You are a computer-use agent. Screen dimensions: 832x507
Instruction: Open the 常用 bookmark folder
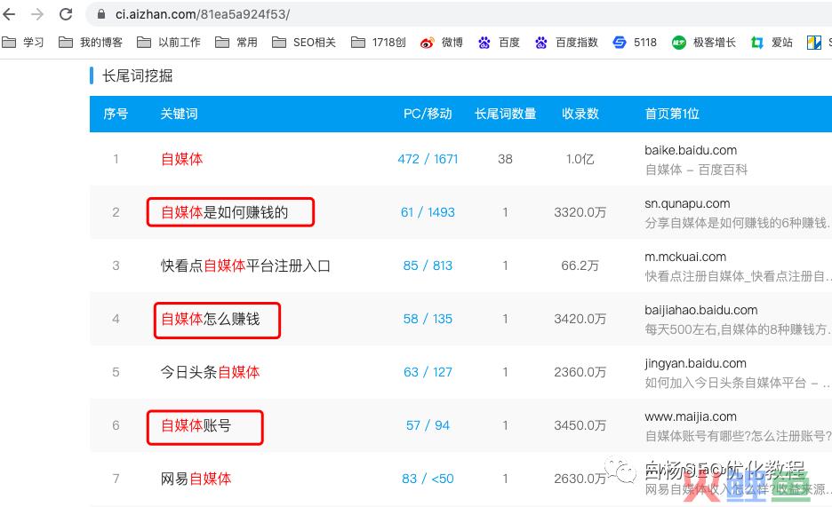pyautogui.click(x=236, y=43)
